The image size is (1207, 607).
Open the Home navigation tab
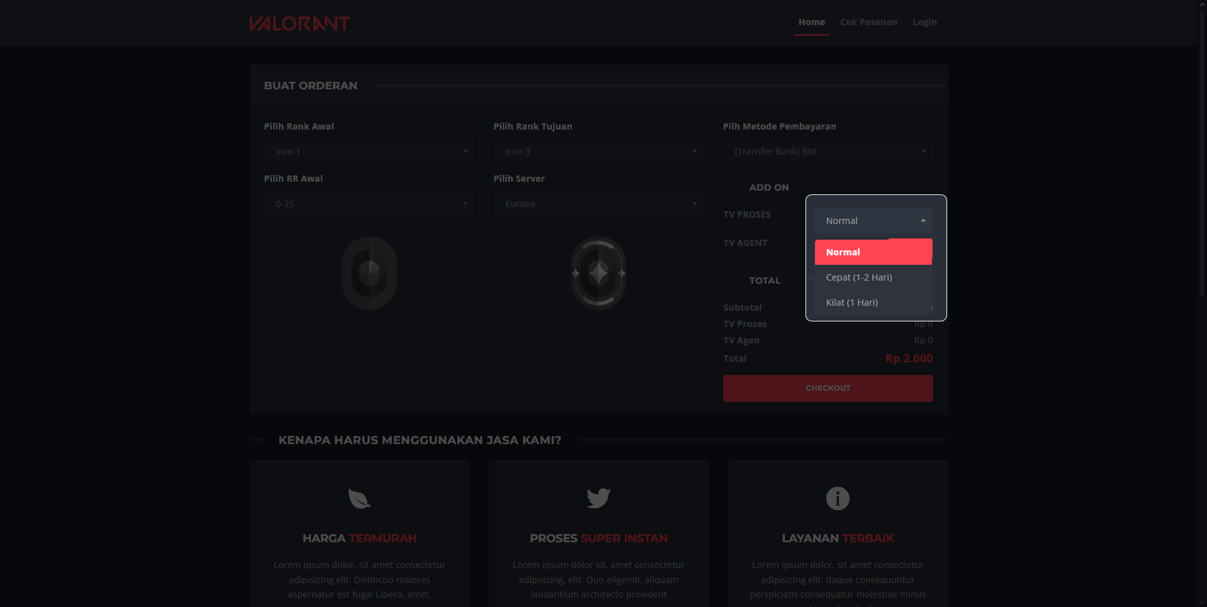point(811,22)
